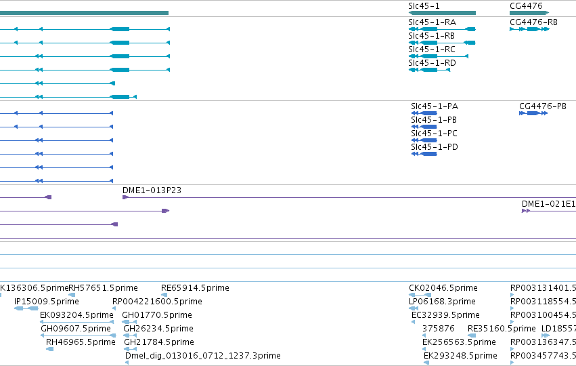Select the Slc45-1-PB protein label

click(x=434, y=120)
